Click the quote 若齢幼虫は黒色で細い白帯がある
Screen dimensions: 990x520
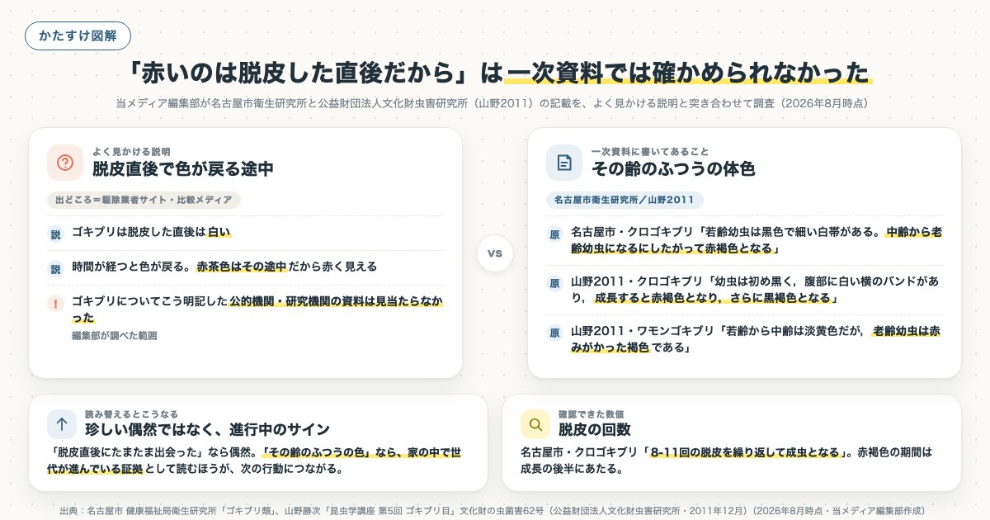click(x=792, y=232)
